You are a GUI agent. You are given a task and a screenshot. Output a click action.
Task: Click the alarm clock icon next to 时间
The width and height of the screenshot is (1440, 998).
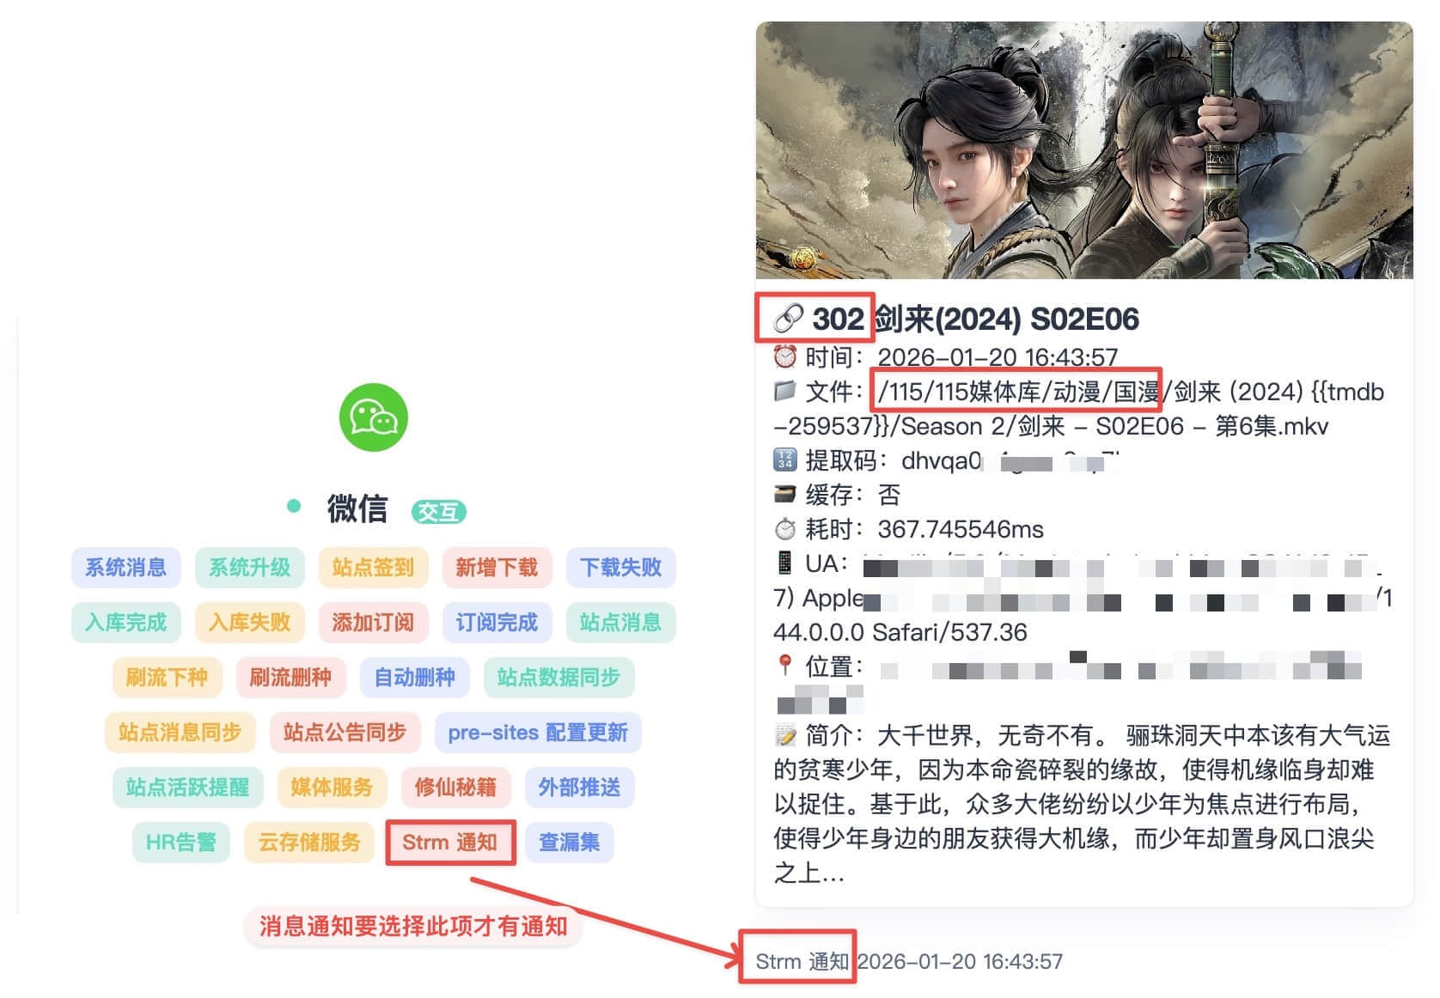click(x=784, y=356)
